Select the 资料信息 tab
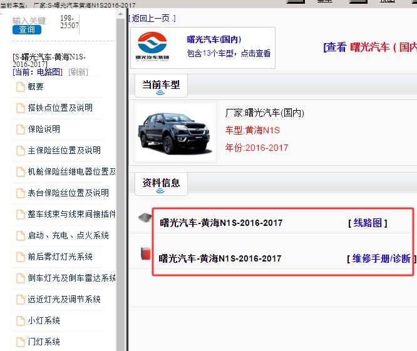Image resolution: width=417 pixels, height=351 pixels. [161, 183]
